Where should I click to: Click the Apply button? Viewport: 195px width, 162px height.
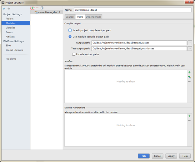(171, 156)
